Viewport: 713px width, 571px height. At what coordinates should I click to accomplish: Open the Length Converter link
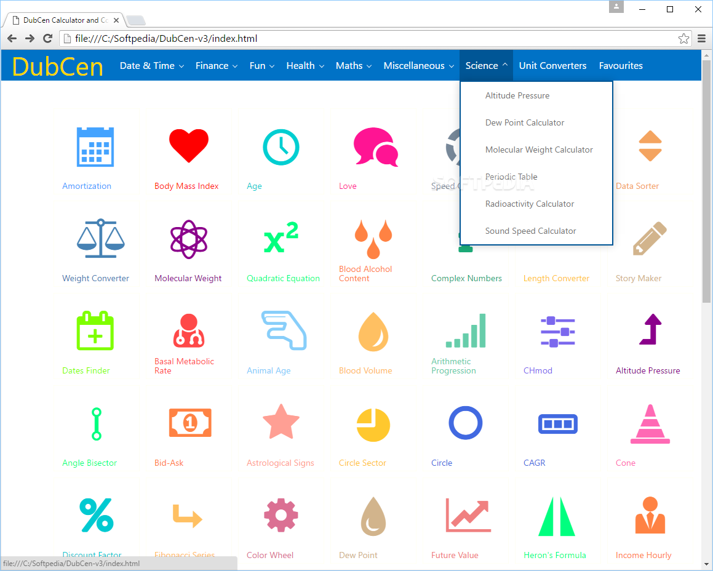click(556, 278)
